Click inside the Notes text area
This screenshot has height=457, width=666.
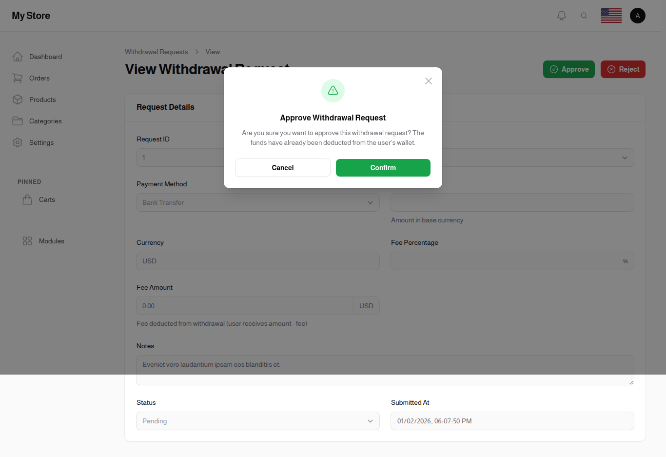point(385,370)
